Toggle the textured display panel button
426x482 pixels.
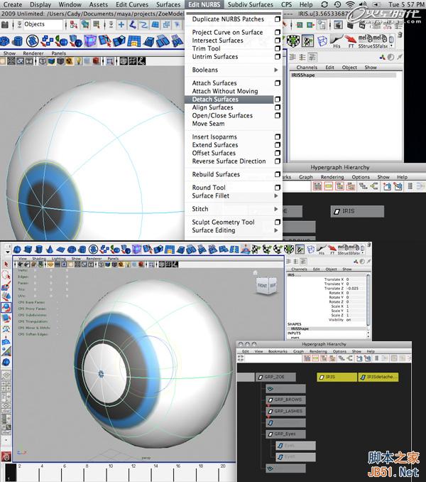[x=70, y=61]
